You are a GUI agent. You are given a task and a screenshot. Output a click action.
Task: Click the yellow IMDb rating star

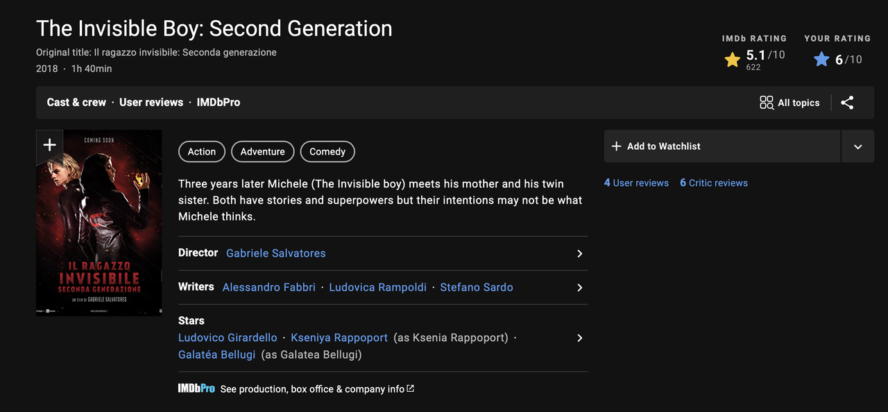point(732,60)
